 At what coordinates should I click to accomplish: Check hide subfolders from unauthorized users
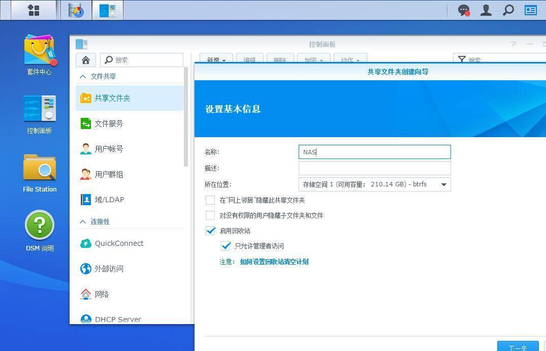tap(210, 215)
